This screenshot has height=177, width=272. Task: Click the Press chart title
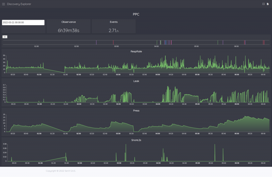(136, 111)
